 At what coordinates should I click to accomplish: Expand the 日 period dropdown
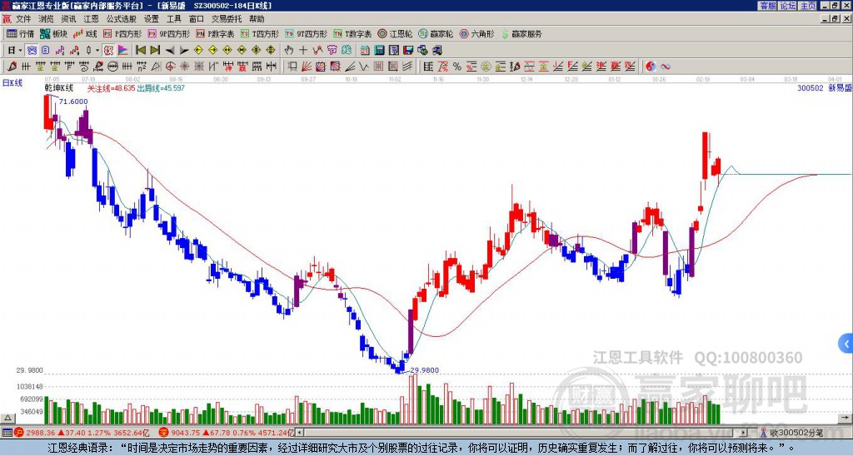click(20, 51)
